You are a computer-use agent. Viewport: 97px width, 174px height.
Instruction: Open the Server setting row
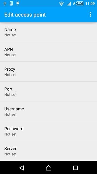click(48, 151)
